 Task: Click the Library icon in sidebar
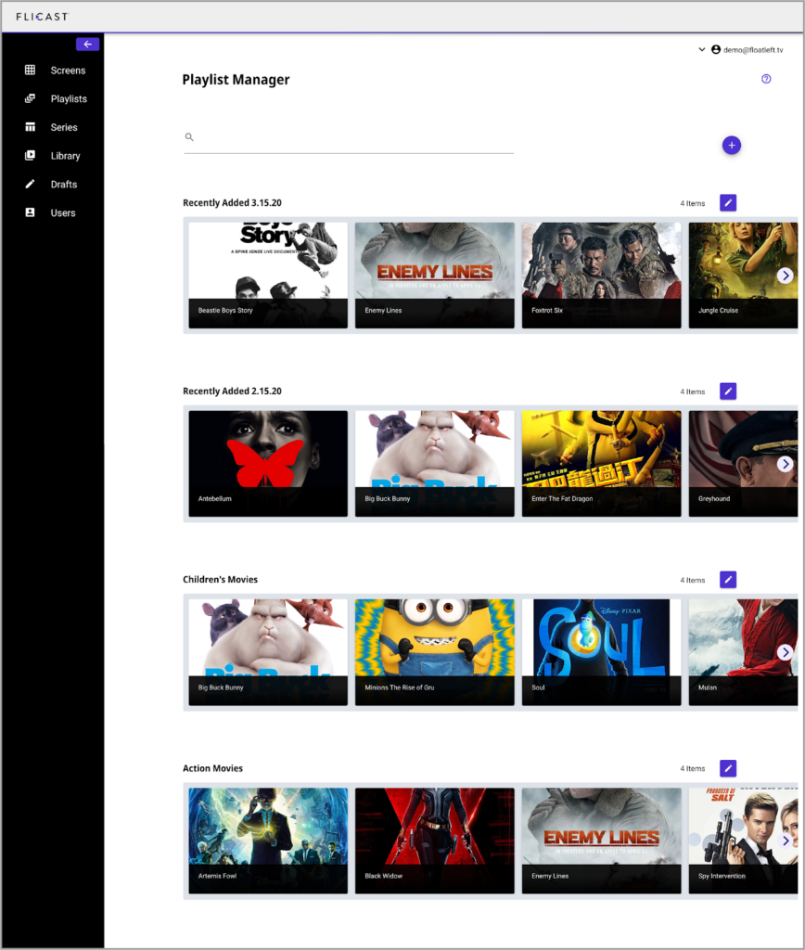(30, 155)
